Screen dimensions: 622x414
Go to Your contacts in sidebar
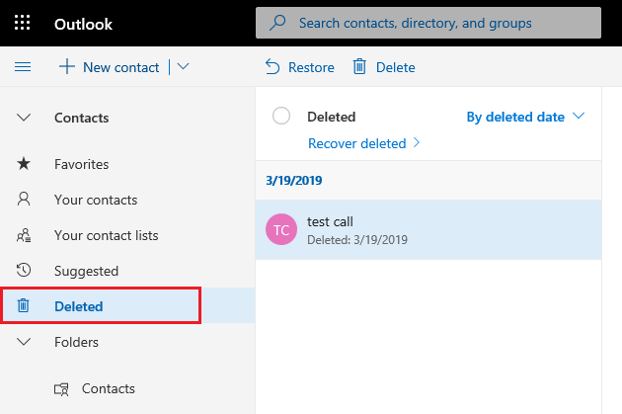[96, 200]
